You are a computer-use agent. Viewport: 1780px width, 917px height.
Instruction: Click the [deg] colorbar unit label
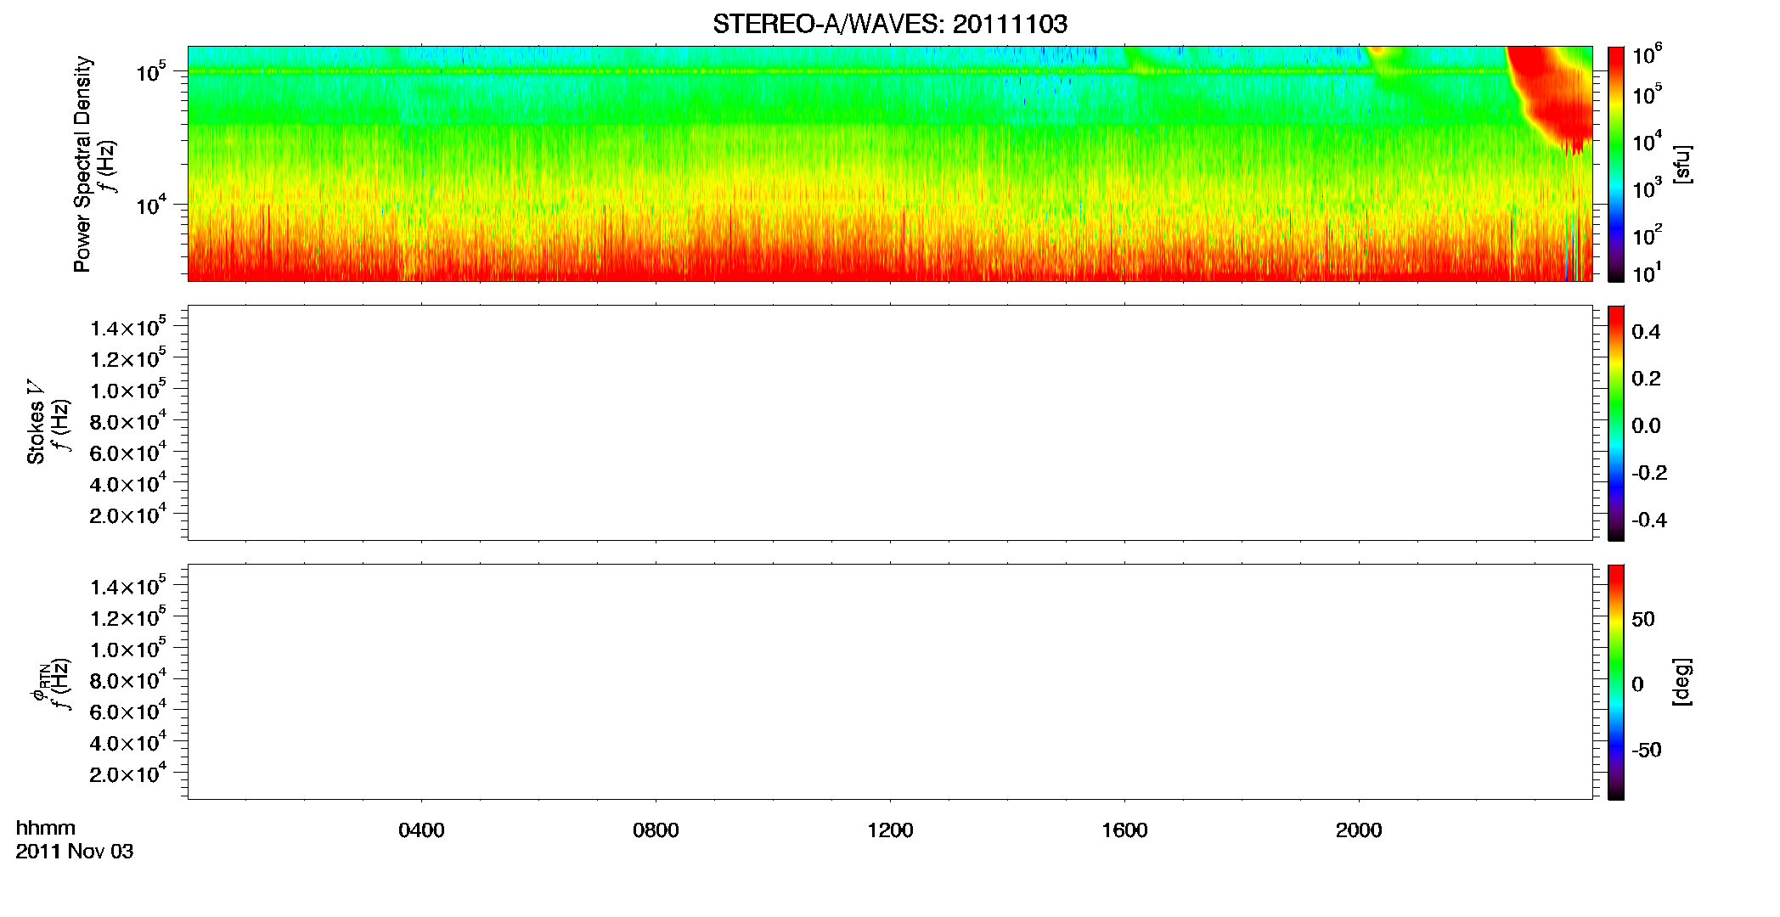1682,682
